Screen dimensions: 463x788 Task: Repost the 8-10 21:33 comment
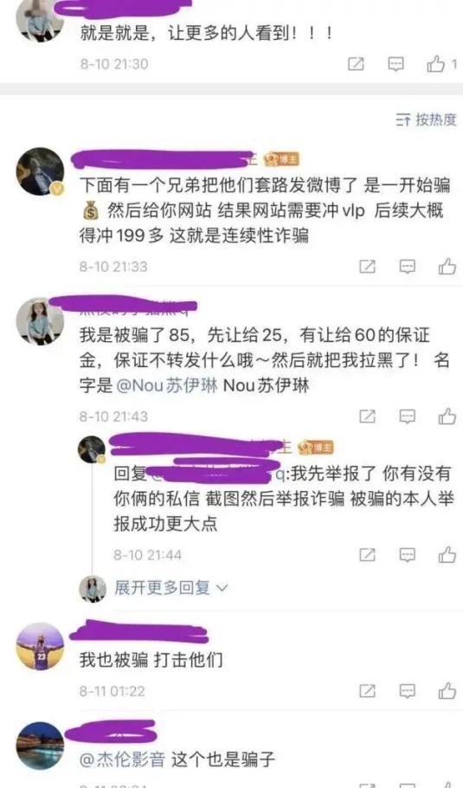point(367,267)
